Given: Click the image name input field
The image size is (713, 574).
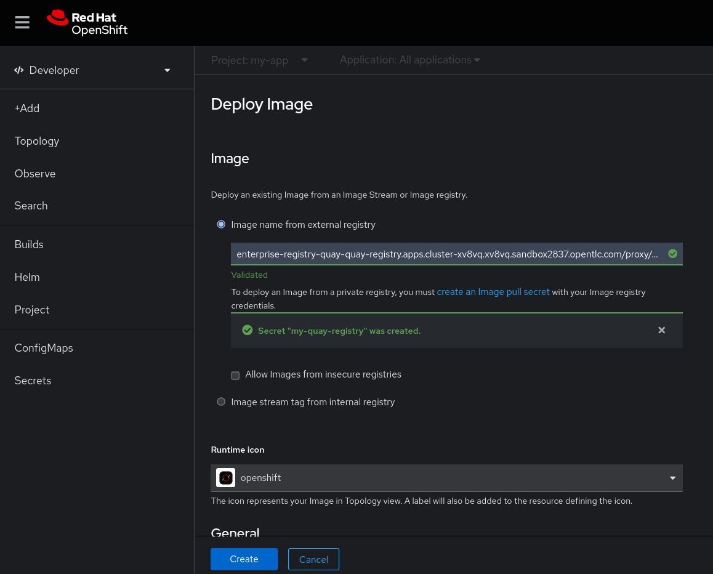Looking at the screenshot, I should 446,254.
